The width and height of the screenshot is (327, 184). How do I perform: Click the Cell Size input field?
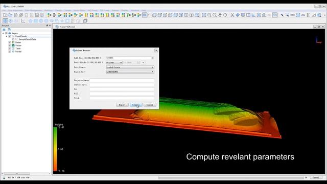pyautogui.click(x=128, y=58)
